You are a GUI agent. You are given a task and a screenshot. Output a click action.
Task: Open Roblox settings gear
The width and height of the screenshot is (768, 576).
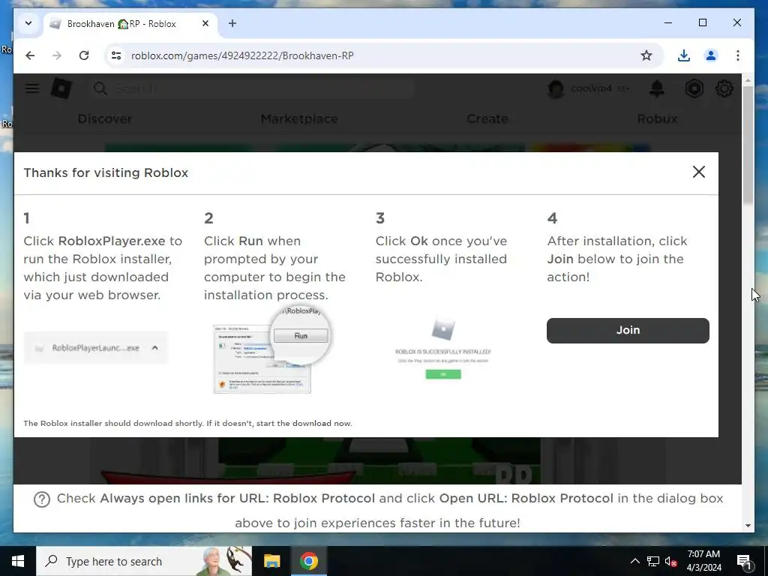[724, 88]
